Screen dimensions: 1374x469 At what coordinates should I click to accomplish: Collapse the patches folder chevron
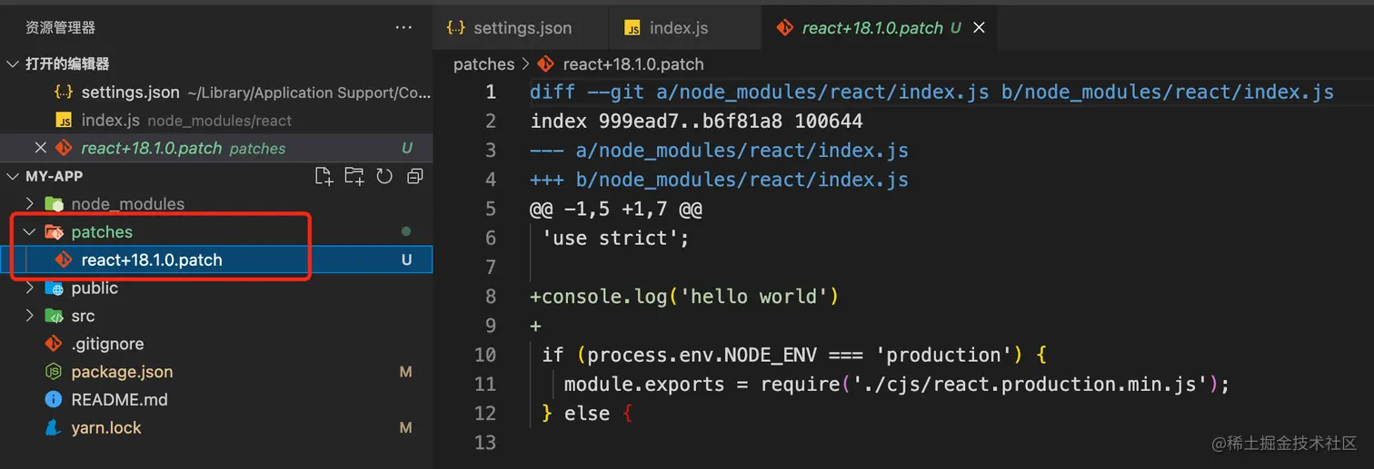click(30, 232)
